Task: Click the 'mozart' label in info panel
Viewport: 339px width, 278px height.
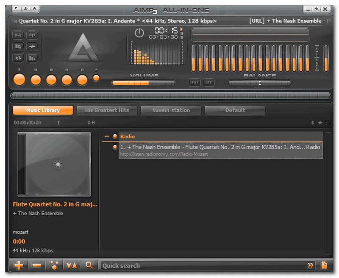Action: pos(21,232)
